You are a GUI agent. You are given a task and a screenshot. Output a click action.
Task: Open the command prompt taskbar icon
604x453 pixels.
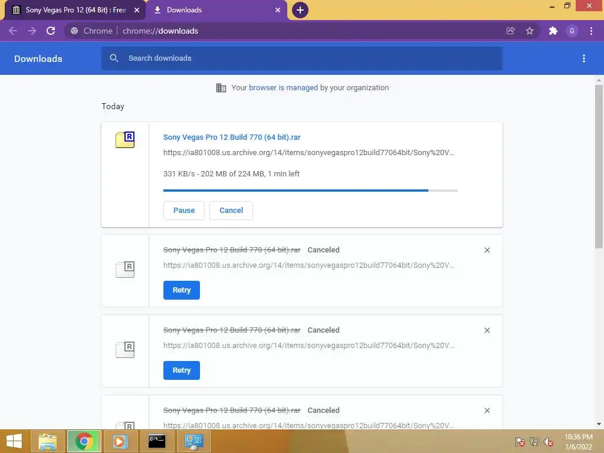tap(157, 441)
